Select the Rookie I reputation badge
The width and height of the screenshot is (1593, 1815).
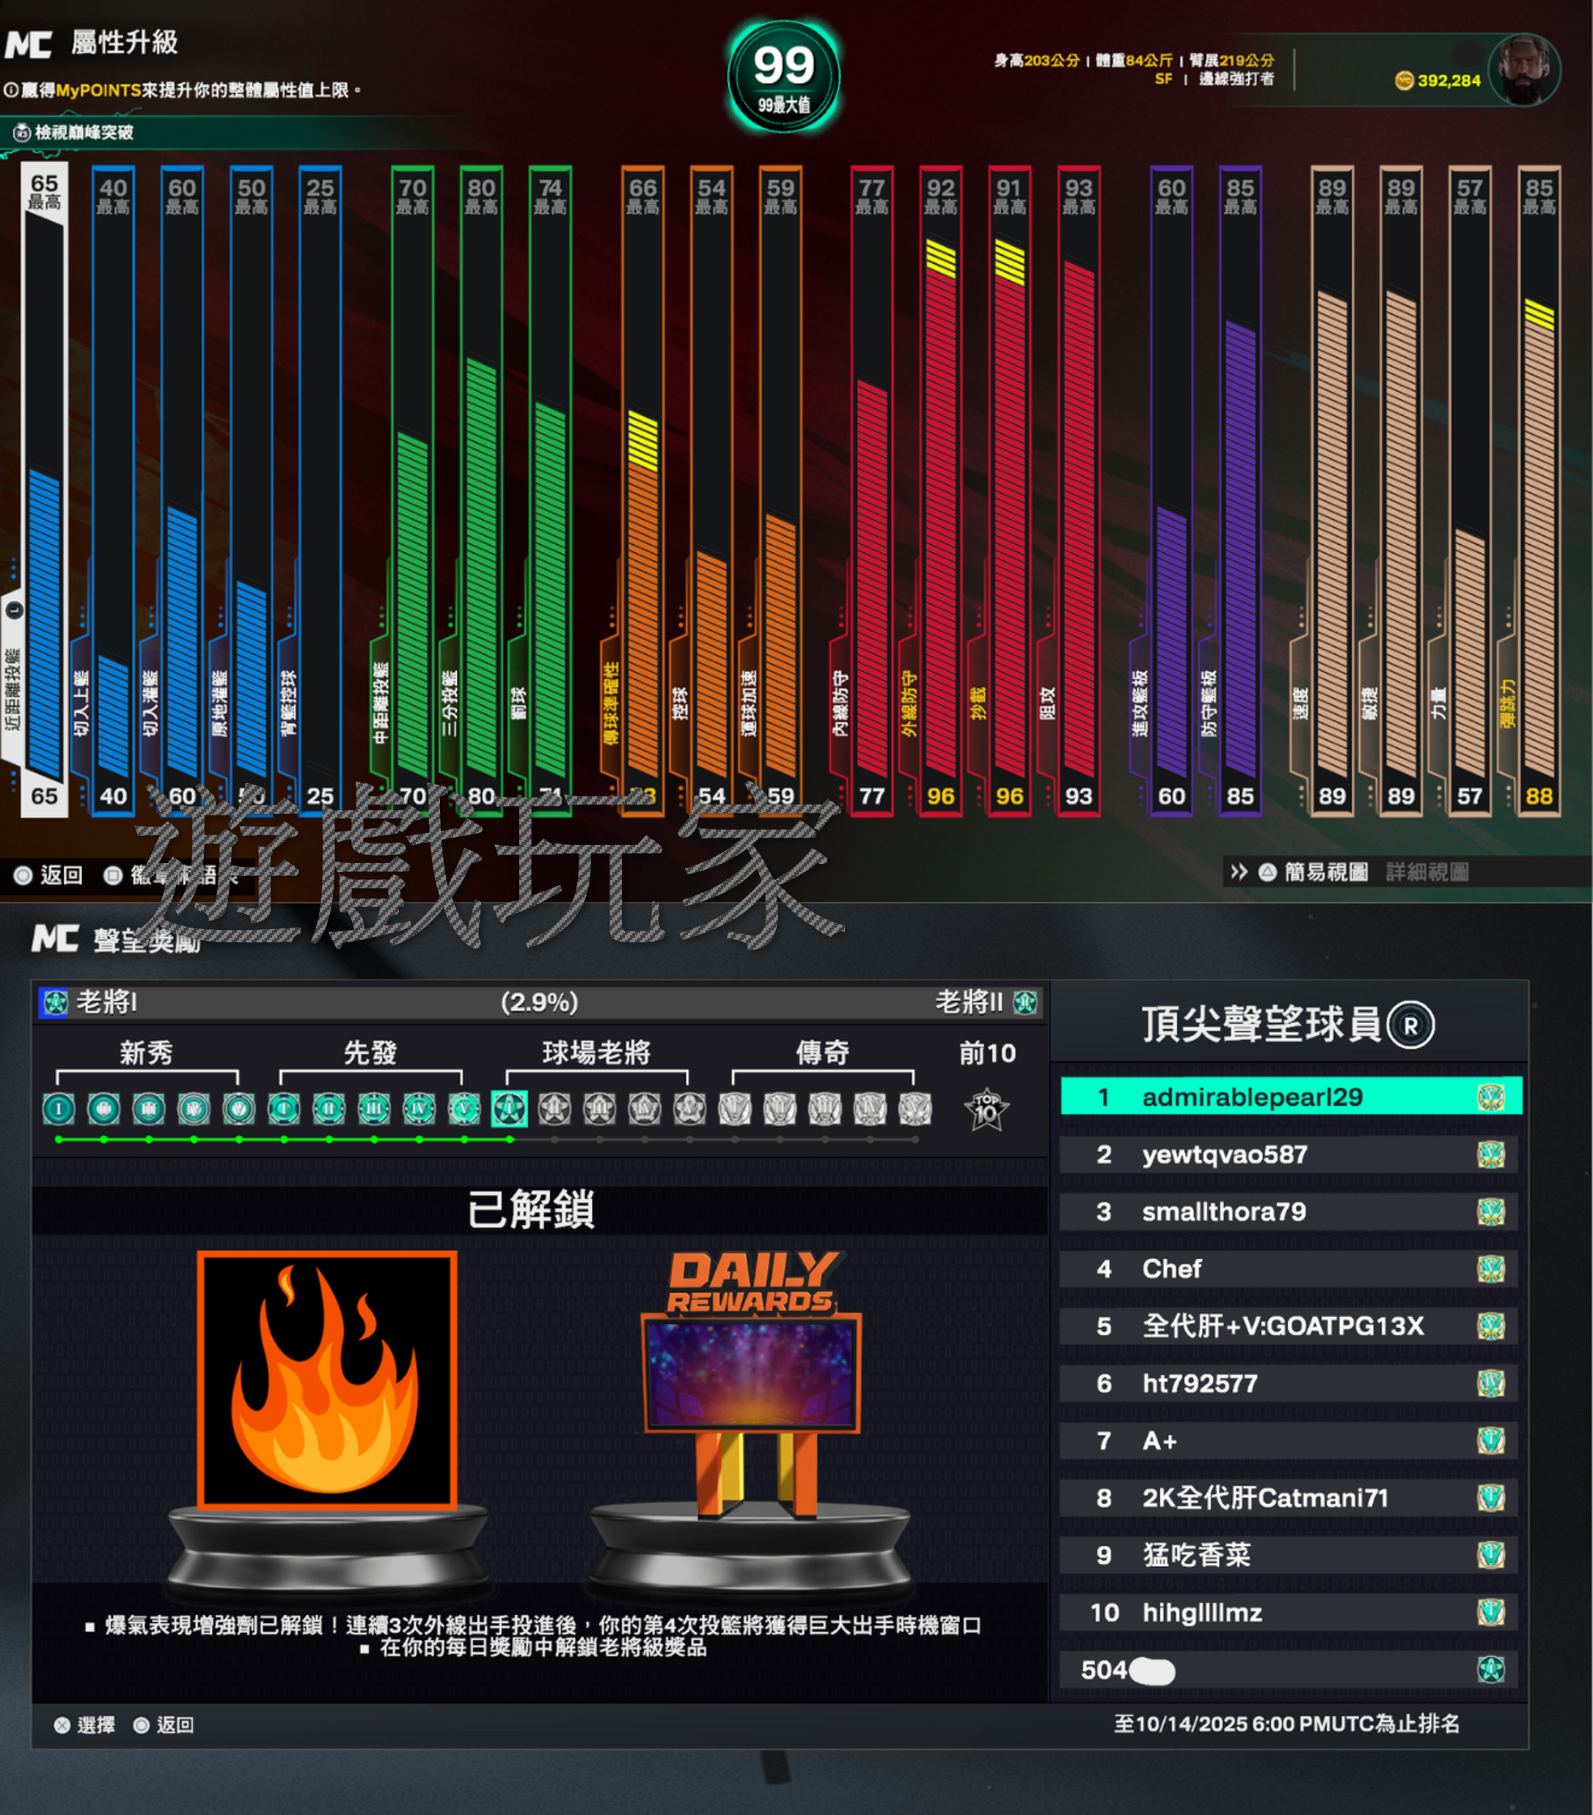coord(59,1108)
